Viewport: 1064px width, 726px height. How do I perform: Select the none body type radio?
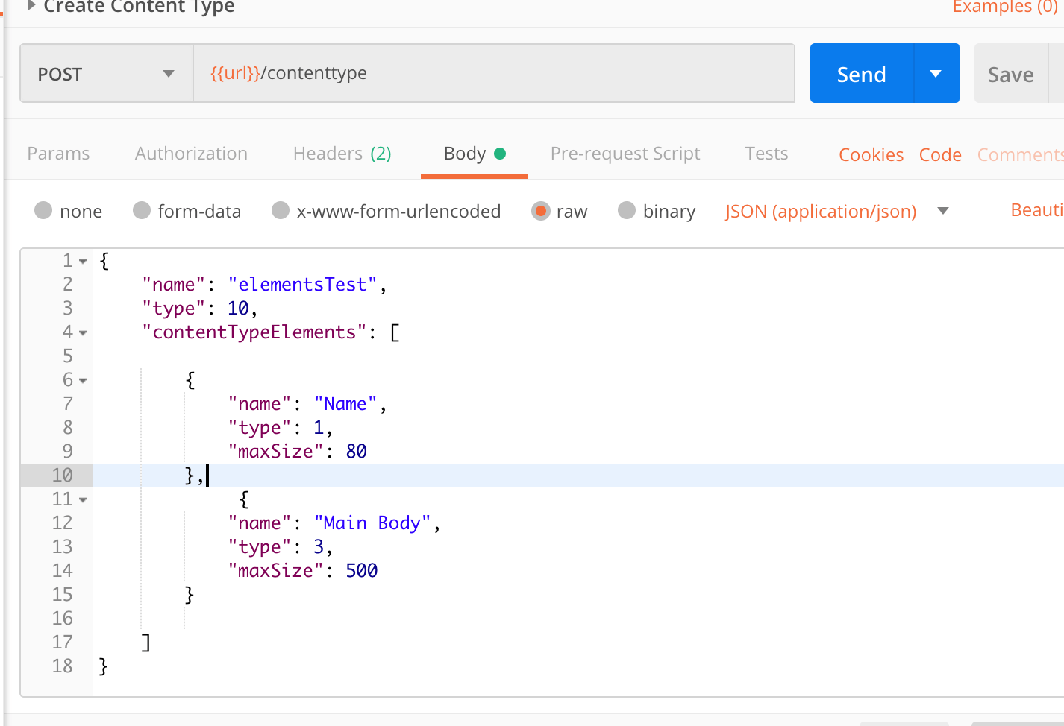(x=44, y=211)
